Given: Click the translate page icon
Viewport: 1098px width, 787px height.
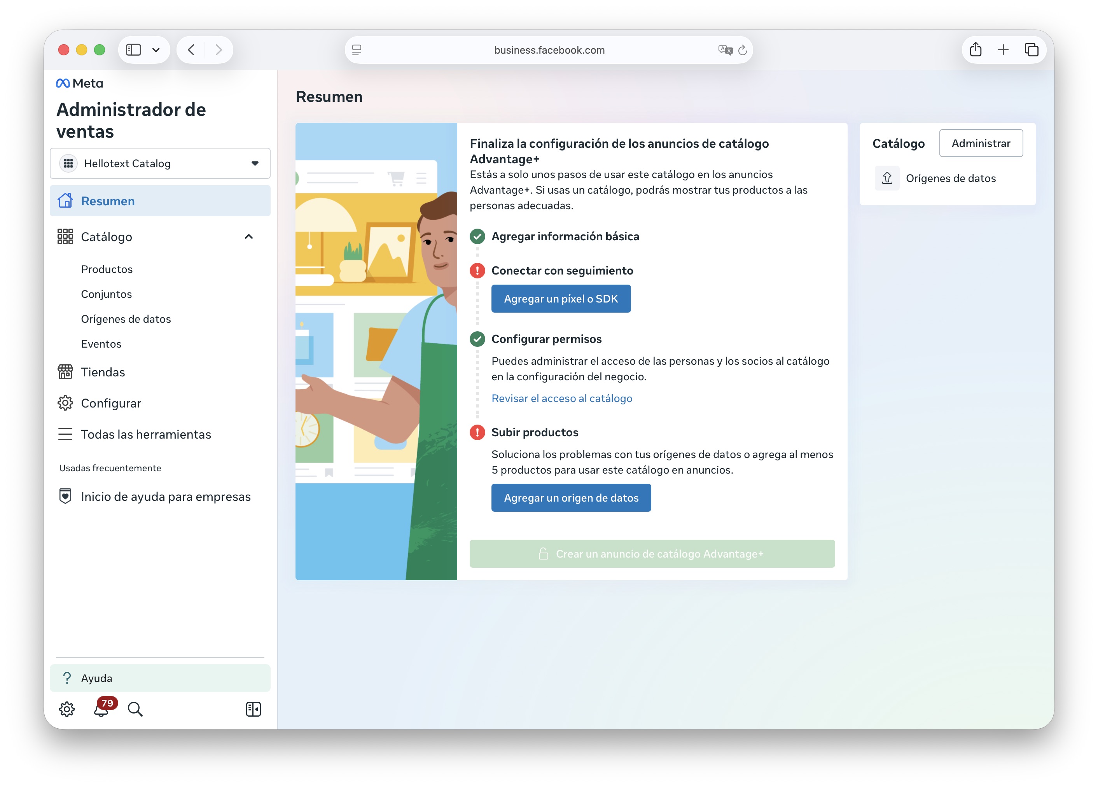Looking at the screenshot, I should (x=725, y=50).
